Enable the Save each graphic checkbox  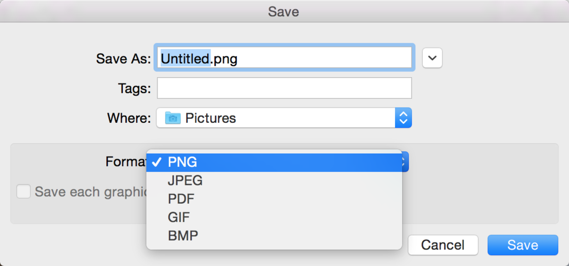pyautogui.click(x=23, y=192)
